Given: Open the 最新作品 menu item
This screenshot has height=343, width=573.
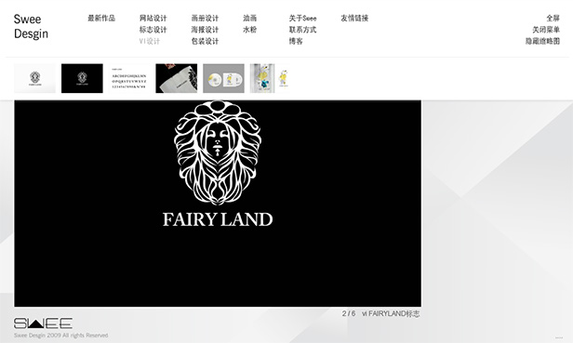Looking at the screenshot, I should pyautogui.click(x=101, y=18).
